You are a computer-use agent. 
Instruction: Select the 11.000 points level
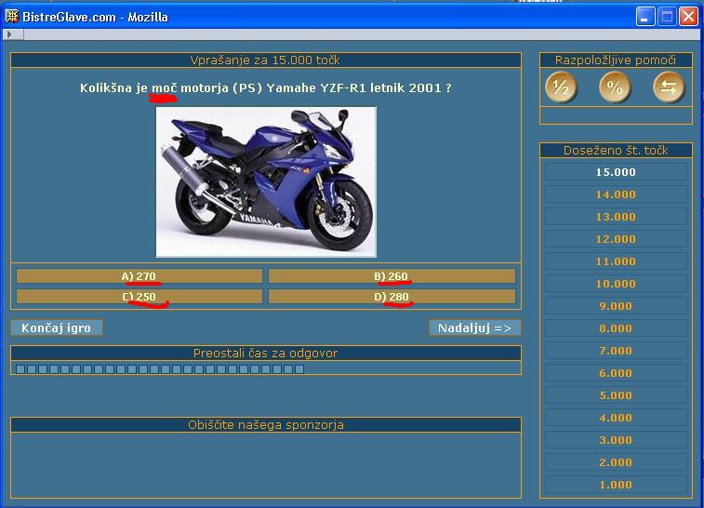click(616, 261)
